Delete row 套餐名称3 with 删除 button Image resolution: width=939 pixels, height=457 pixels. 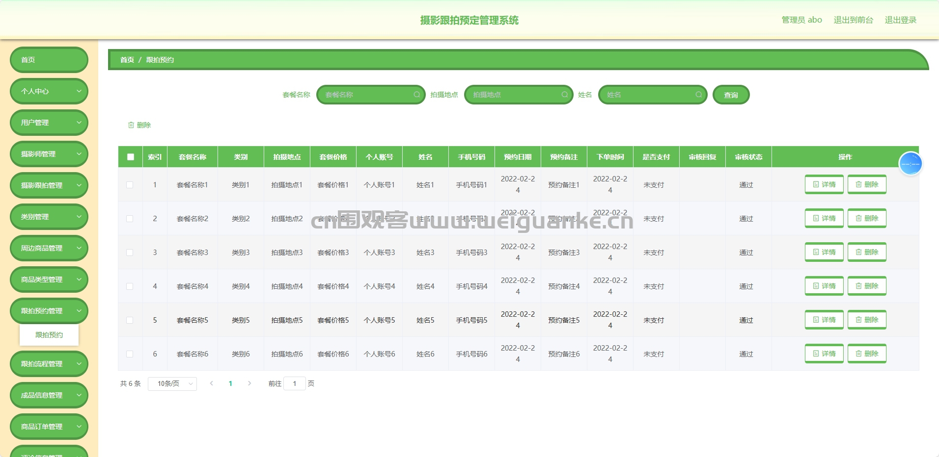pyautogui.click(x=867, y=252)
